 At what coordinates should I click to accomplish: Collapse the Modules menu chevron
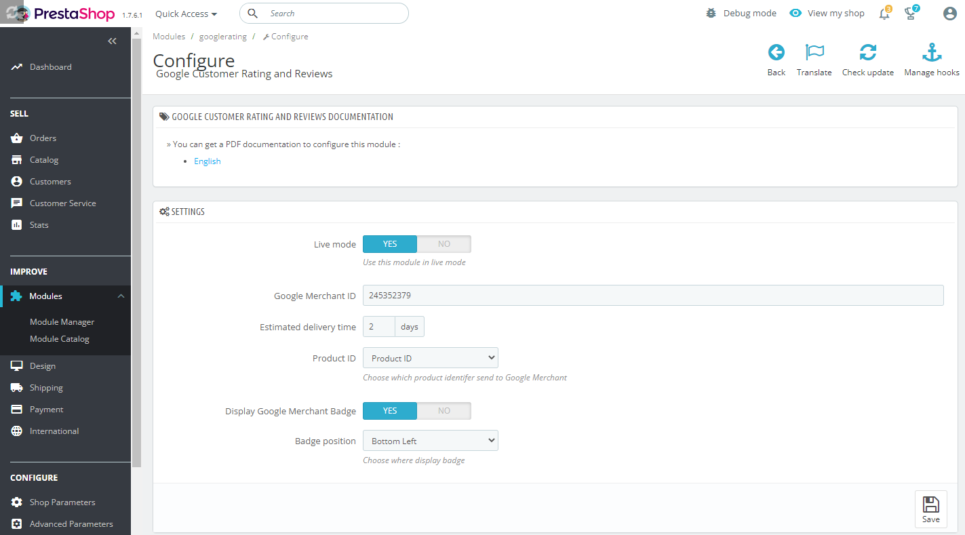[x=121, y=296]
